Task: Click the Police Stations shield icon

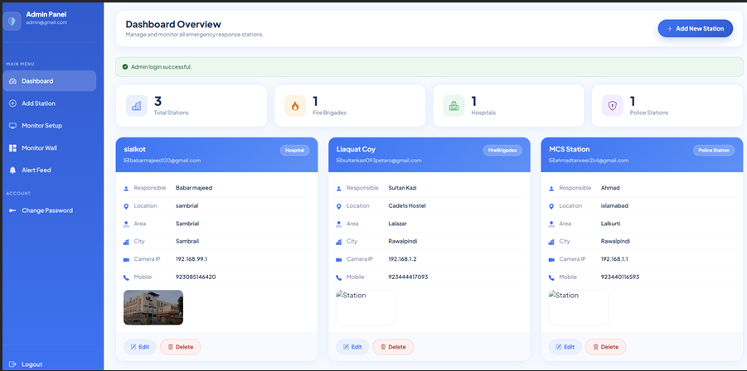Action: pos(612,106)
